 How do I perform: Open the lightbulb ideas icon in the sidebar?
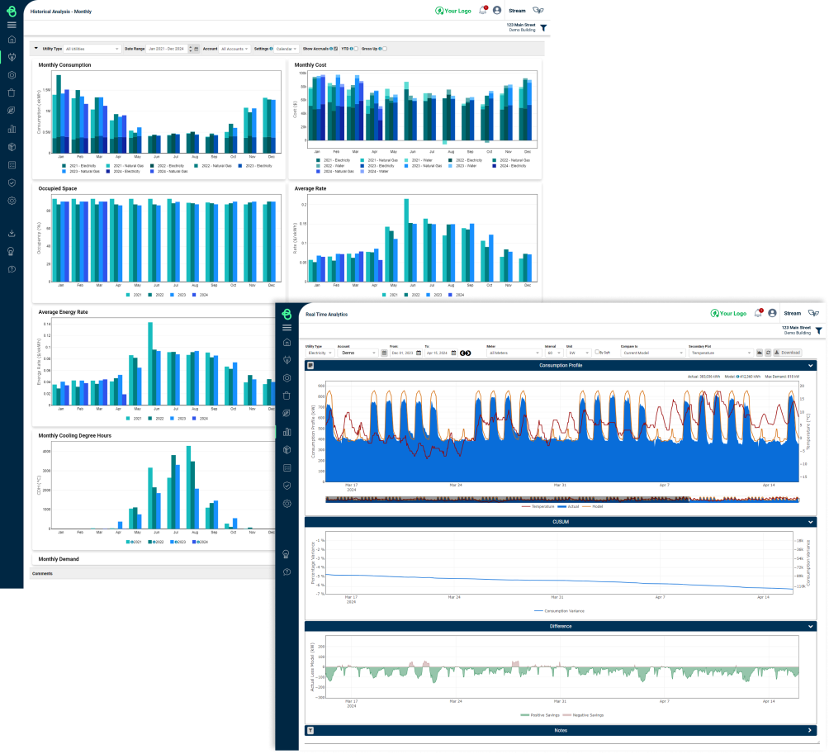(x=12, y=252)
